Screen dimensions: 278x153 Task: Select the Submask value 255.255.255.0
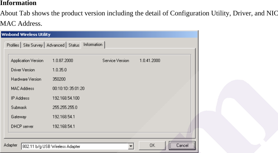click(x=65, y=107)
